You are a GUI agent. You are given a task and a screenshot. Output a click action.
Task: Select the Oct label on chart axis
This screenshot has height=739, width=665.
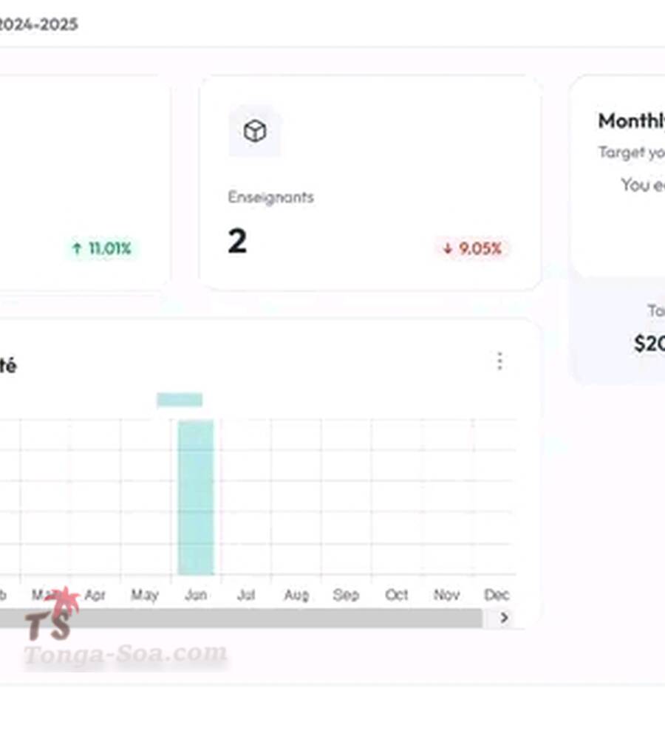pos(397,595)
